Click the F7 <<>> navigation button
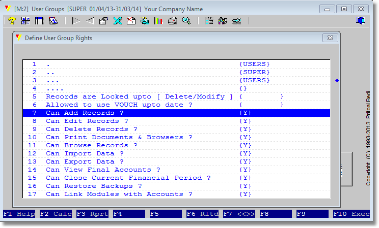The height and width of the screenshot is (228, 379). click(x=239, y=214)
